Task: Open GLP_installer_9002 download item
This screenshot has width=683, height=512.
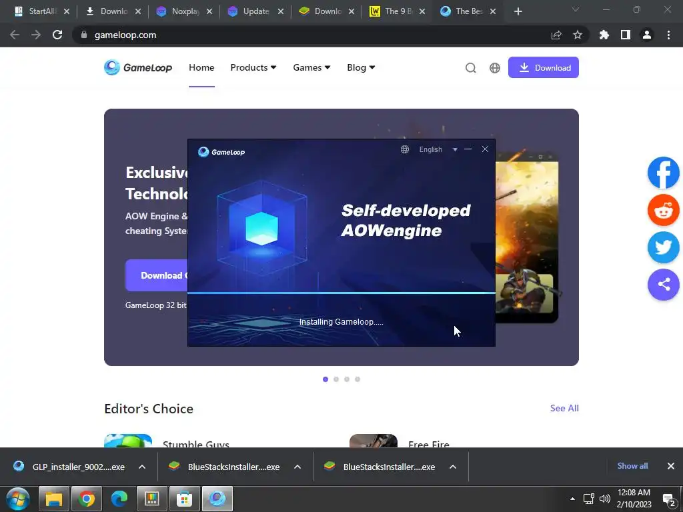Action: (x=69, y=467)
